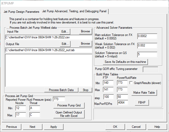
Task: Click Throat Max field showing C
Action: 35,115
